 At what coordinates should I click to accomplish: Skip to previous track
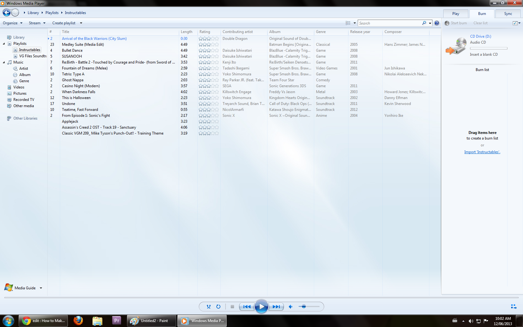coord(247,307)
